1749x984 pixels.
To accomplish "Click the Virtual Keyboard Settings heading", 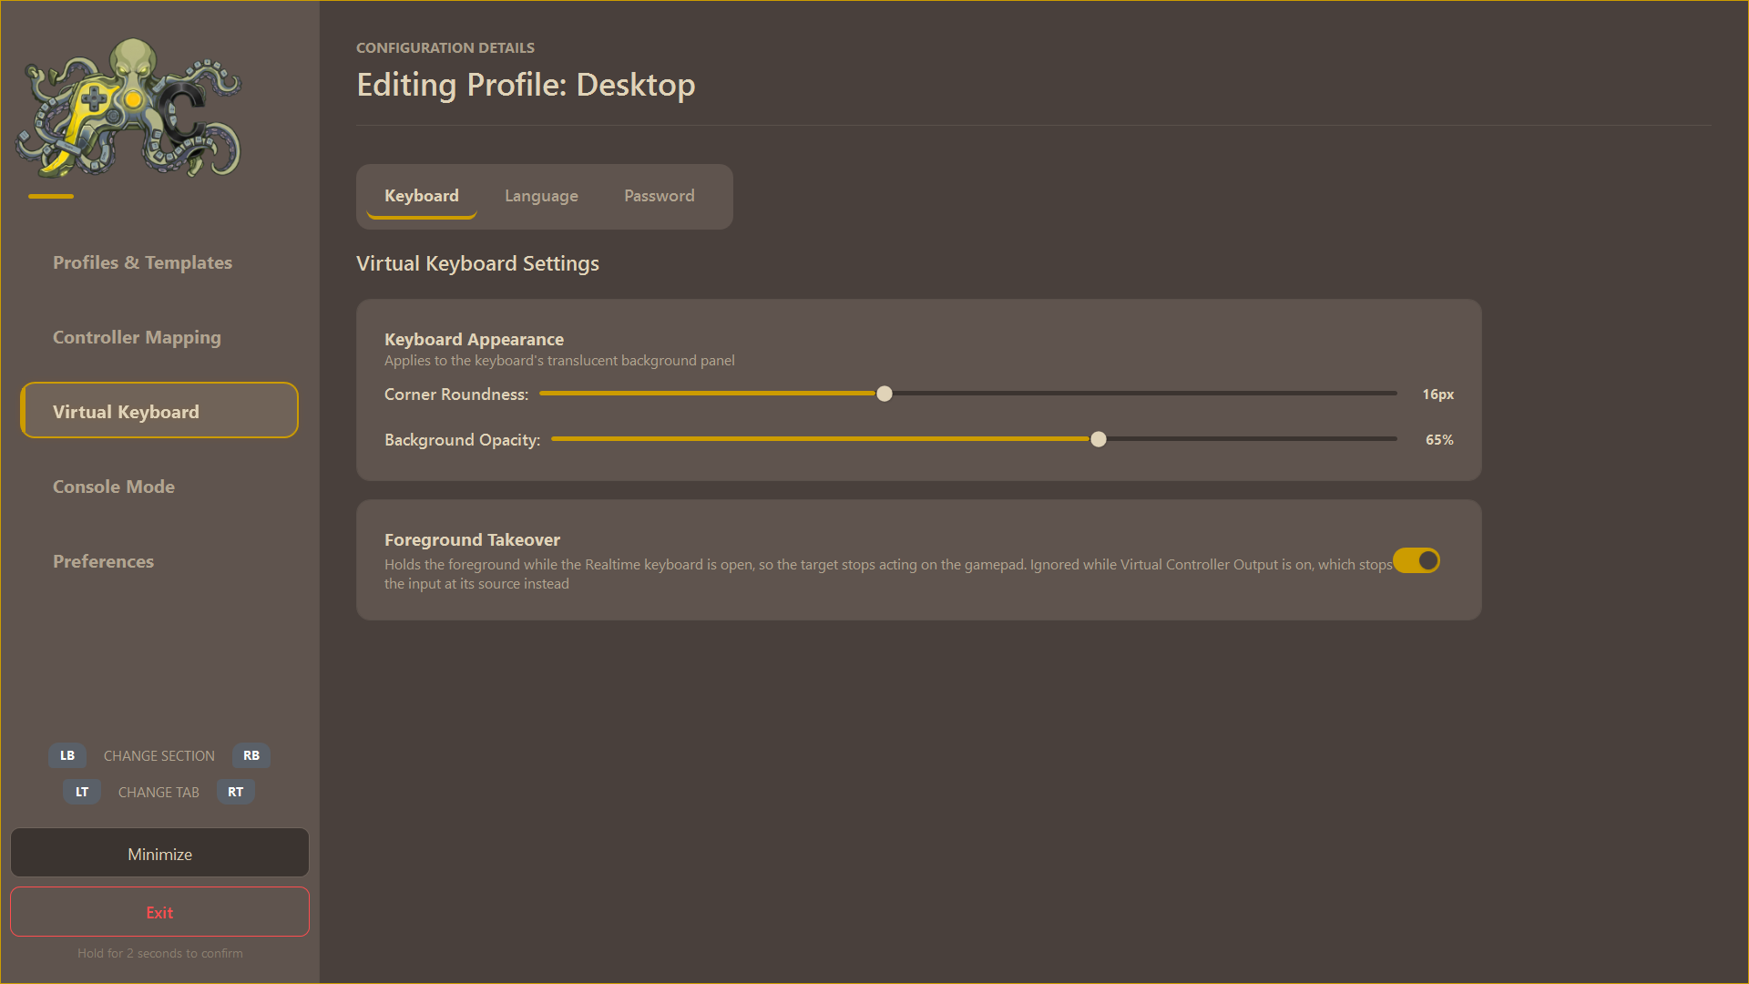I will [477, 263].
